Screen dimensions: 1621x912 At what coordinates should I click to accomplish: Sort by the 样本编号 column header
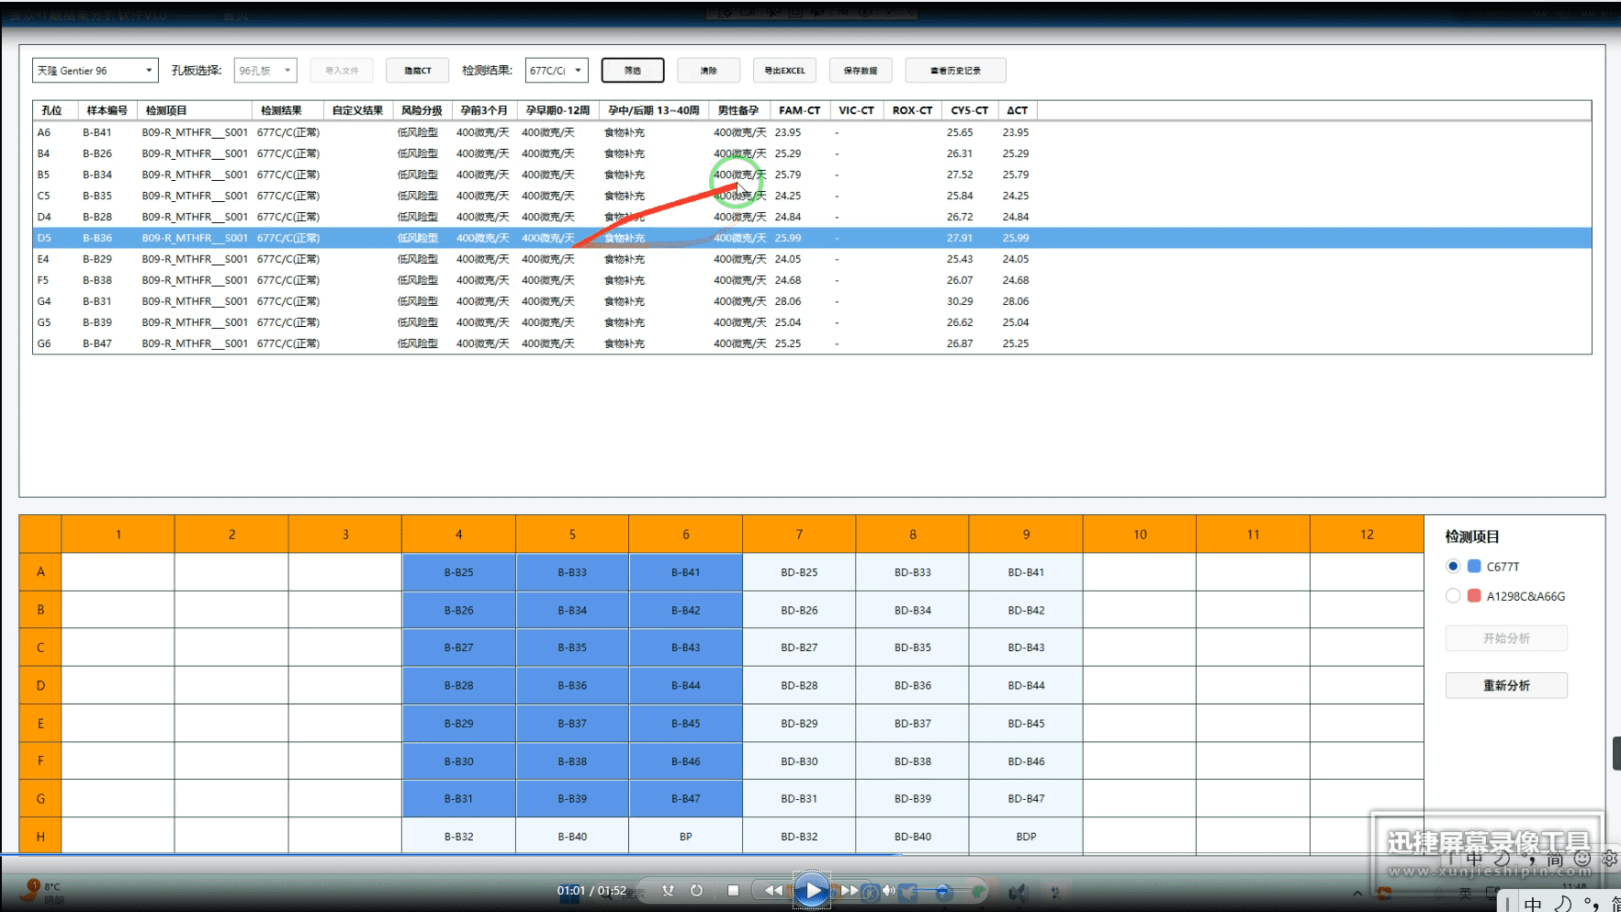[x=107, y=110]
